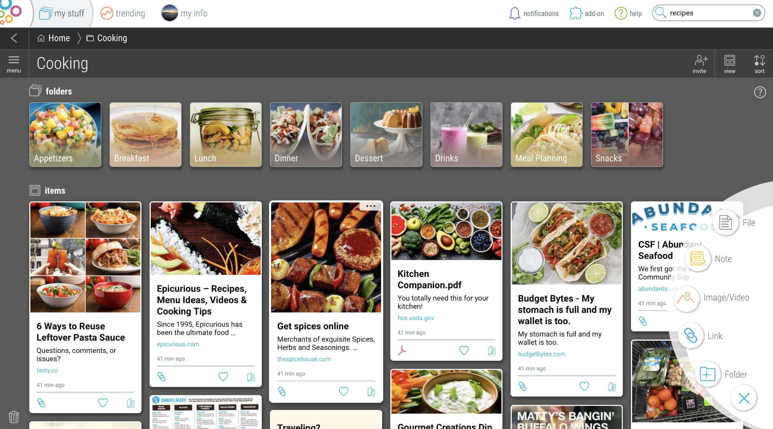Open the copy icon on the Get spices online card
Viewport: 773px width, 429px height.
click(x=371, y=392)
